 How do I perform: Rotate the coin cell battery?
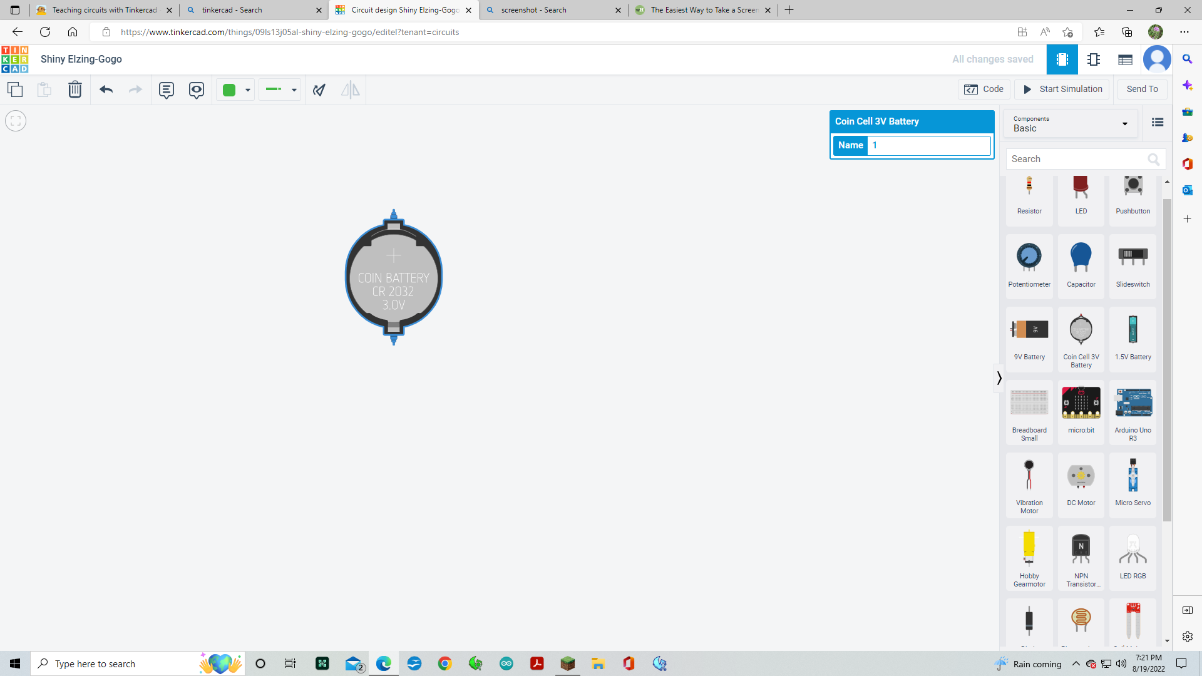click(x=319, y=90)
